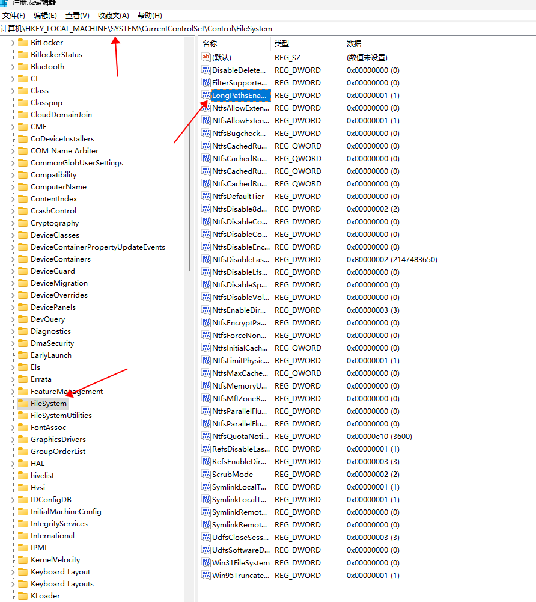Viewport: 536px width, 602px height.
Task: Click the NtfsBugcheck... value icon
Action: click(206, 134)
